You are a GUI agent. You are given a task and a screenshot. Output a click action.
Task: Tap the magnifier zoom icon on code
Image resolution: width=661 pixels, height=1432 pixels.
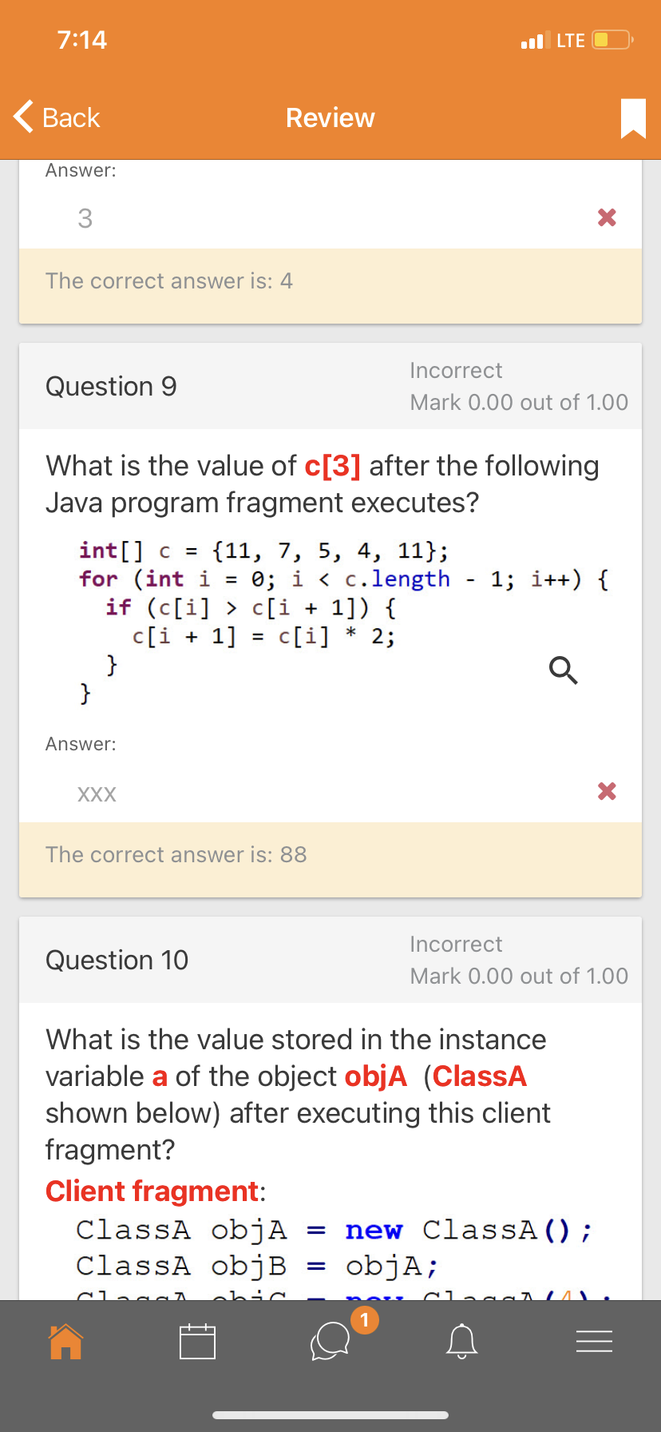point(563,670)
